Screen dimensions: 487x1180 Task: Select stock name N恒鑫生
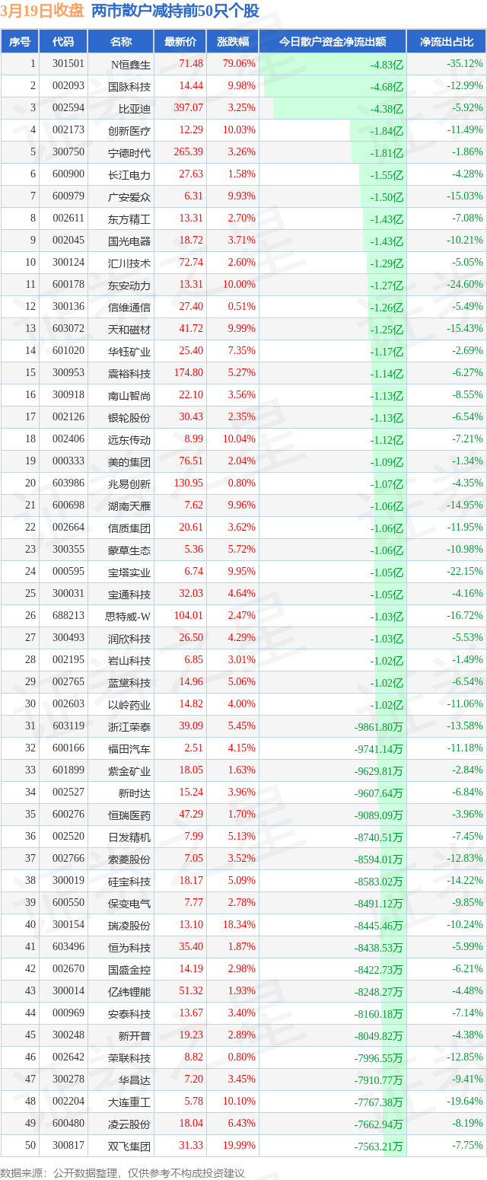pos(131,64)
